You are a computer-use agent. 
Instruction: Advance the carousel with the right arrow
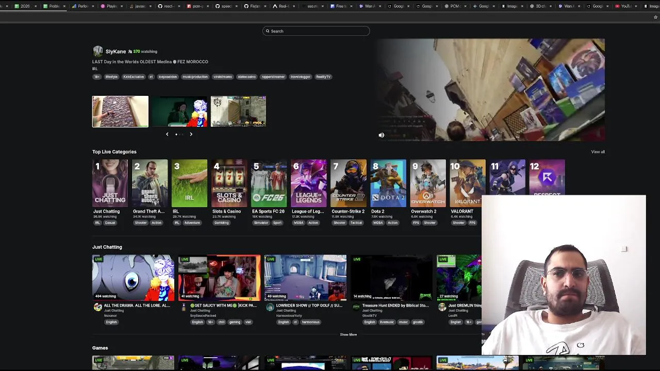191,134
